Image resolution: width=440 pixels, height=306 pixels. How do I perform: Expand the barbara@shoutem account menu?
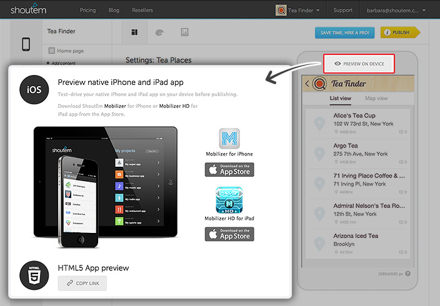pyautogui.click(x=396, y=11)
